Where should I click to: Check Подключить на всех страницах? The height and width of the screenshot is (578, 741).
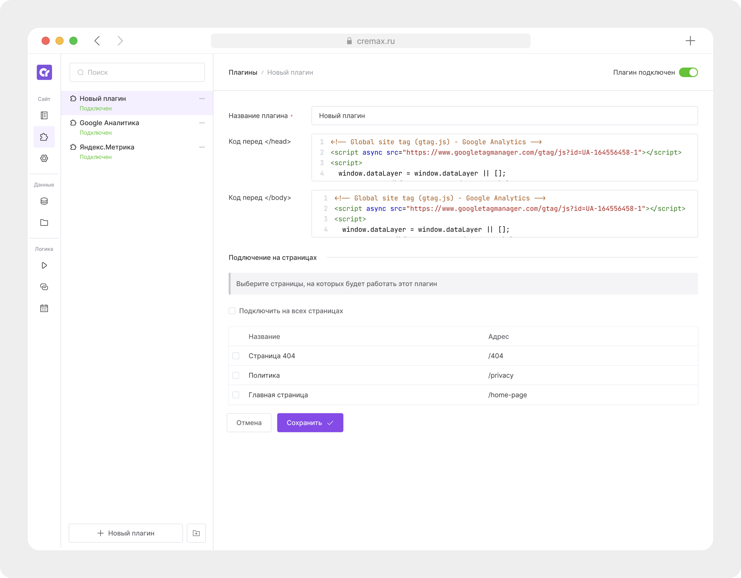pyautogui.click(x=232, y=311)
